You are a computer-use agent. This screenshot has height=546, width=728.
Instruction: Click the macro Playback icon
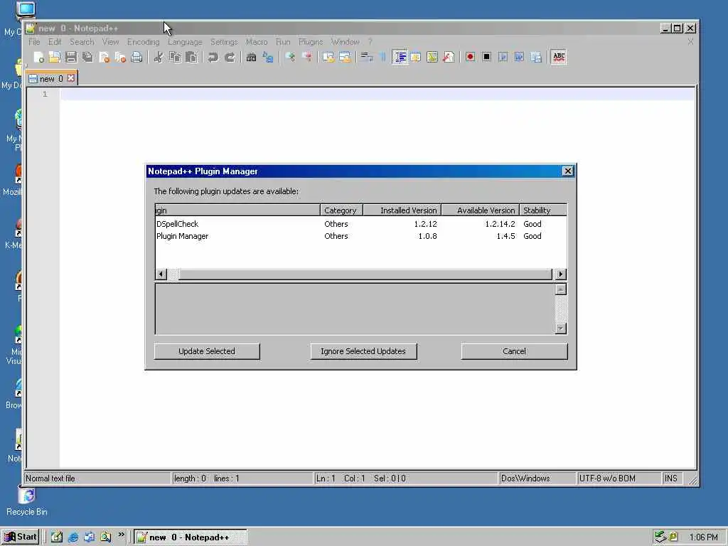[503, 57]
